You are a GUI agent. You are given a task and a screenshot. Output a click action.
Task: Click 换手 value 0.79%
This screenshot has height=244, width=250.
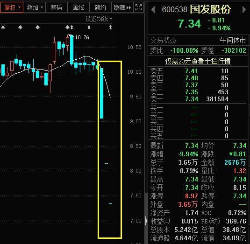pos(189,171)
